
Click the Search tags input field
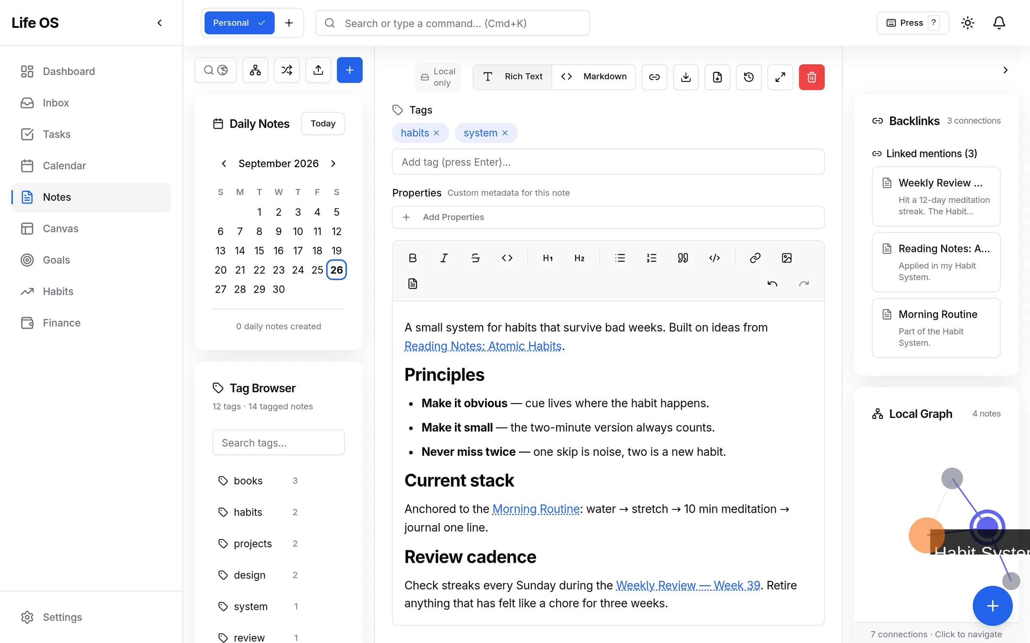tap(278, 442)
